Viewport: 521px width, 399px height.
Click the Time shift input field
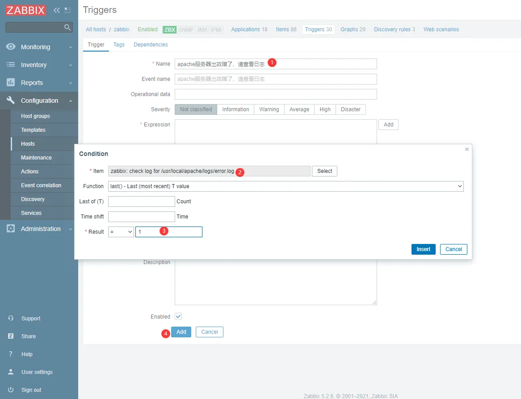pos(142,217)
